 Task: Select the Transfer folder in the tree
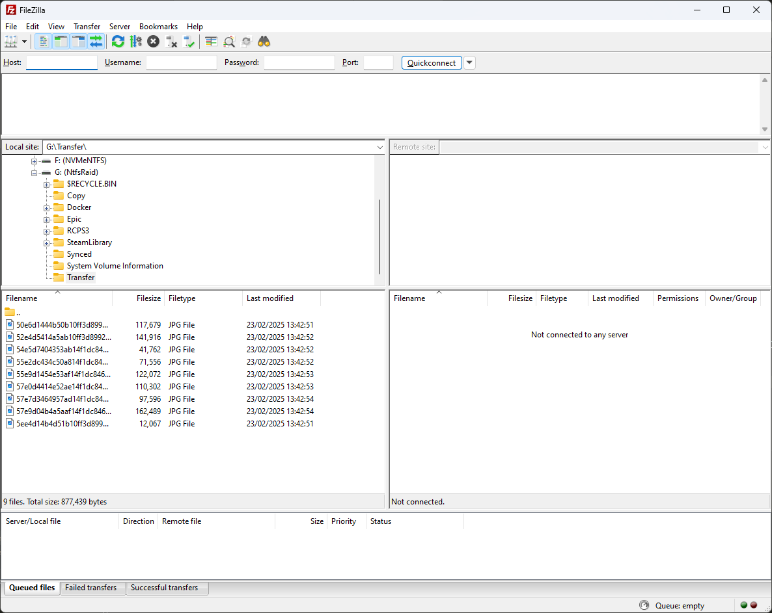click(81, 277)
